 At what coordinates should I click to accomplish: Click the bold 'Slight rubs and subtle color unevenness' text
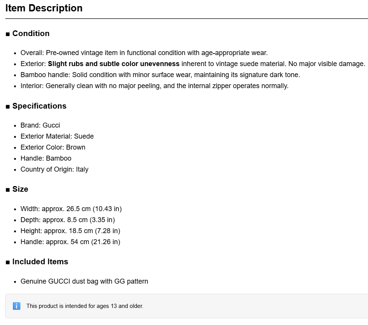point(114,64)
